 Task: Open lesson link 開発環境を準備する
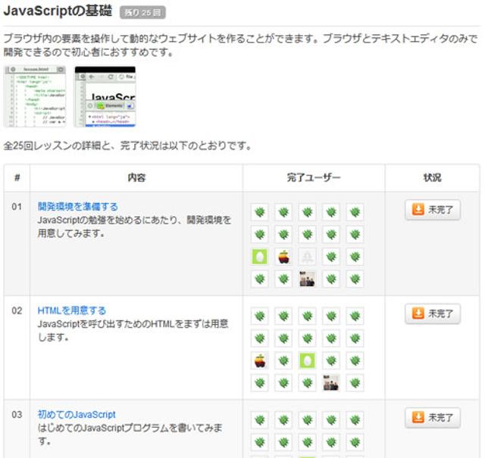(x=77, y=207)
